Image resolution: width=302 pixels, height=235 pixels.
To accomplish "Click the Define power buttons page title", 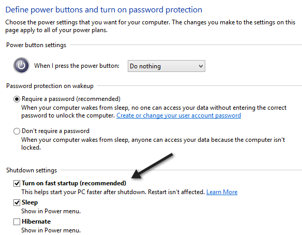I will coord(104,10).
